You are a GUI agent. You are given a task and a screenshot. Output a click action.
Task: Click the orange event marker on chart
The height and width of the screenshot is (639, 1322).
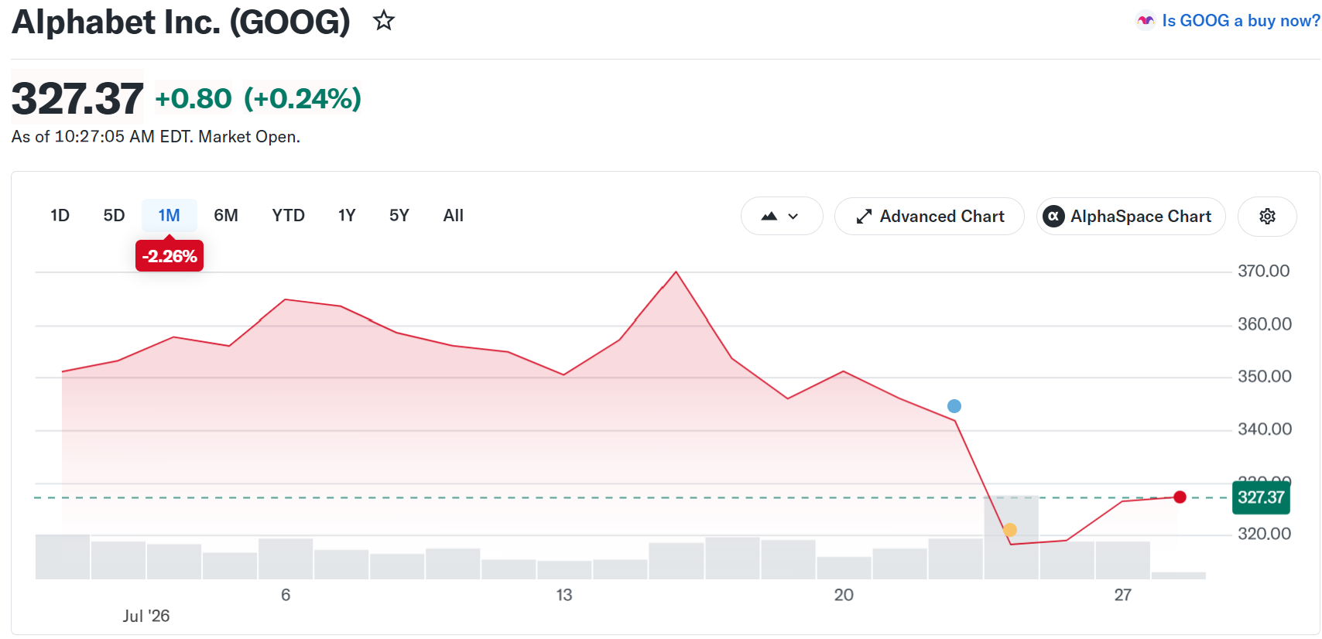[1009, 530]
